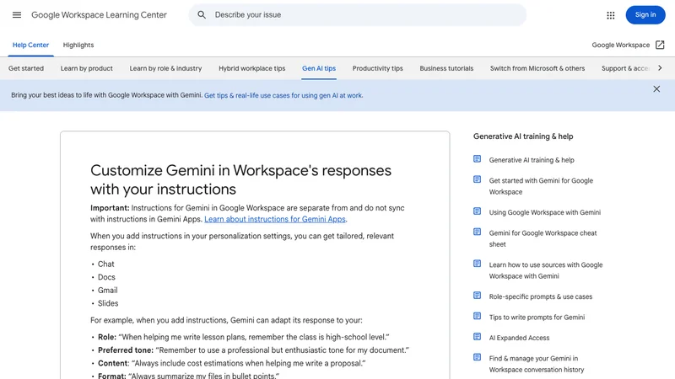Click the "Chat" bullet item
675x379 pixels.
[106, 264]
